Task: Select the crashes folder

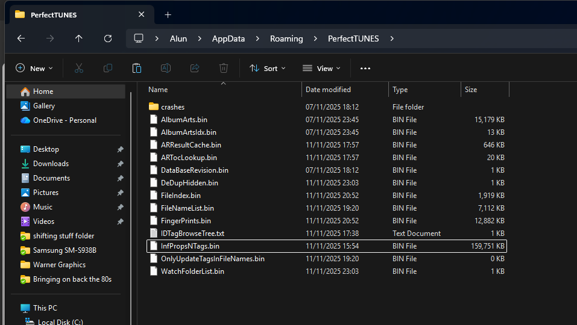Action: point(172,107)
